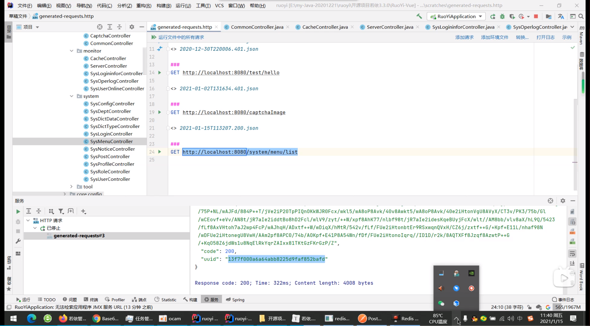Collapse the 已停止 node in Services
The image size is (590, 326).
pos(35,228)
